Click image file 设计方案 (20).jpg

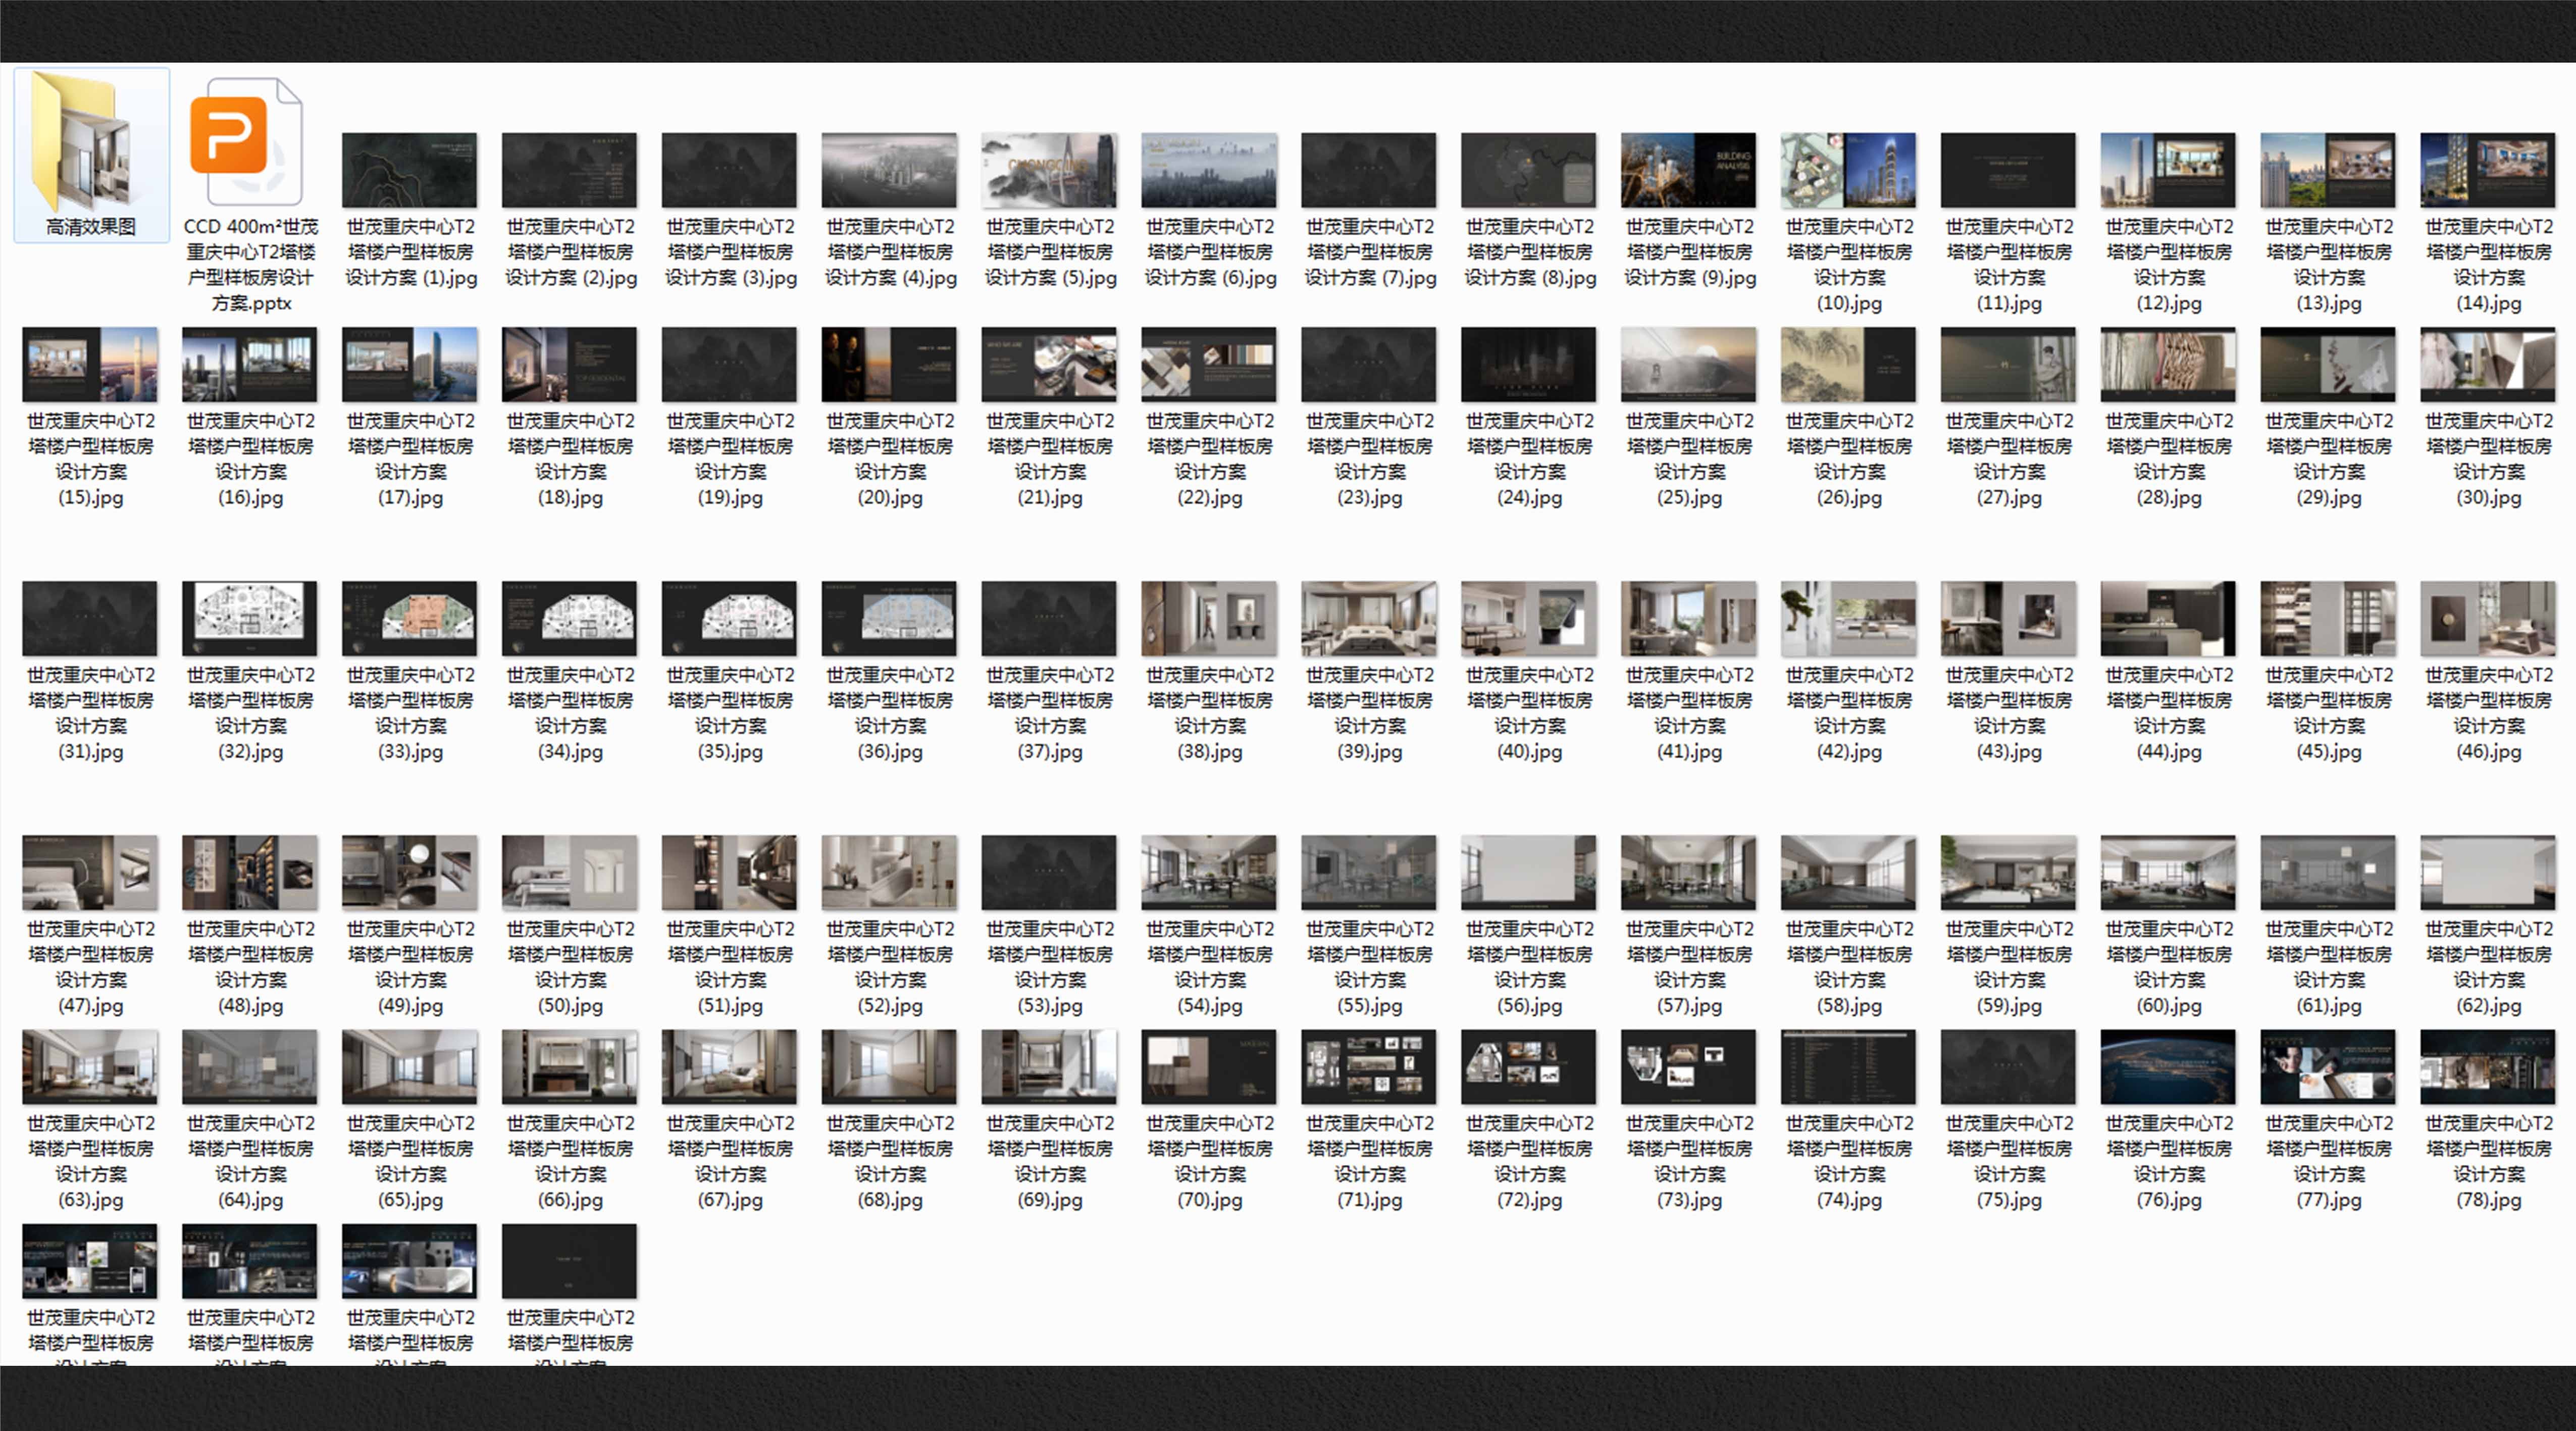tap(889, 364)
